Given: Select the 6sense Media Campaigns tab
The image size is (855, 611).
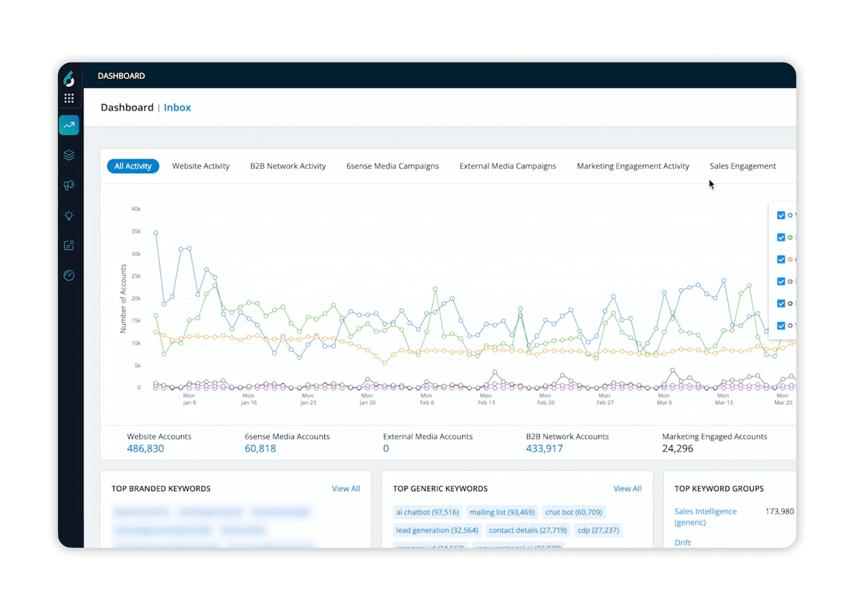Looking at the screenshot, I should (392, 166).
